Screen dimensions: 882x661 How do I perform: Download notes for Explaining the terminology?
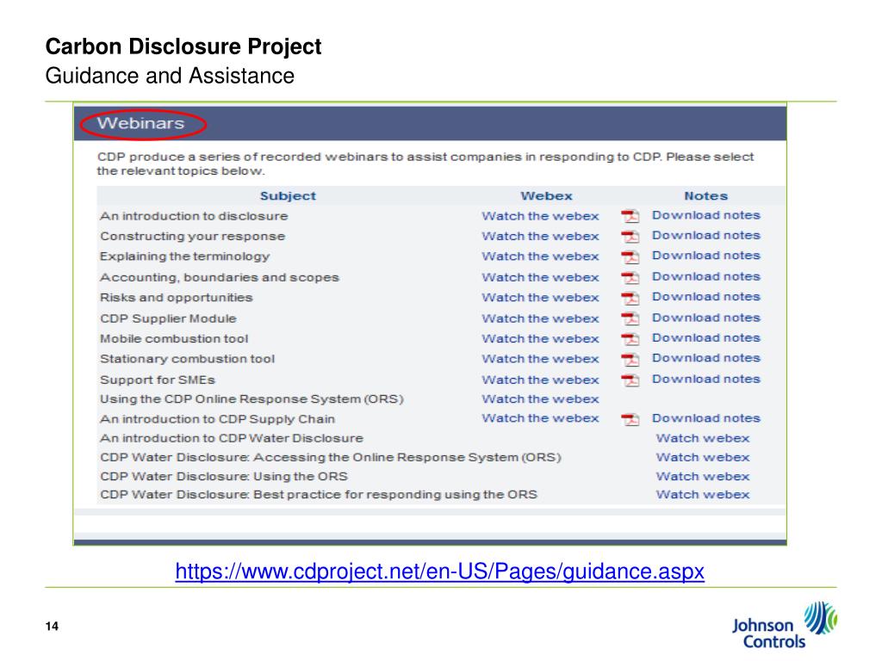coord(706,256)
